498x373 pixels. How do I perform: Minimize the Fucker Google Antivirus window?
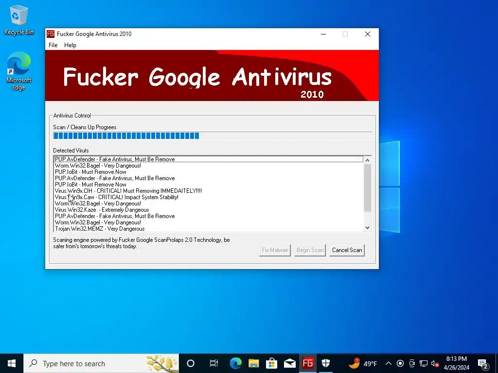pos(323,34)
